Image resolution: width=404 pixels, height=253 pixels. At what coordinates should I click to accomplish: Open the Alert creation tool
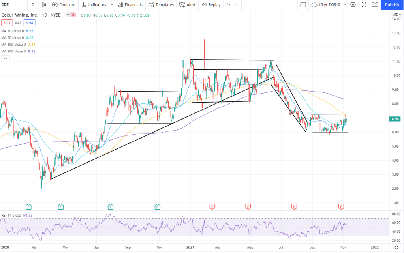pos(187,5)
